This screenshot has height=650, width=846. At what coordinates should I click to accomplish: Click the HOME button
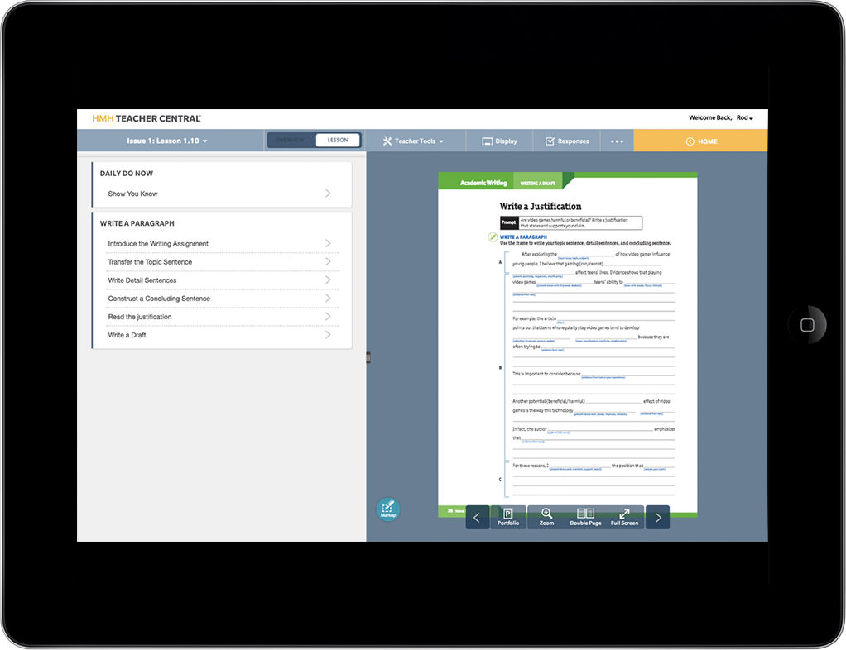[x=700, y=141]
